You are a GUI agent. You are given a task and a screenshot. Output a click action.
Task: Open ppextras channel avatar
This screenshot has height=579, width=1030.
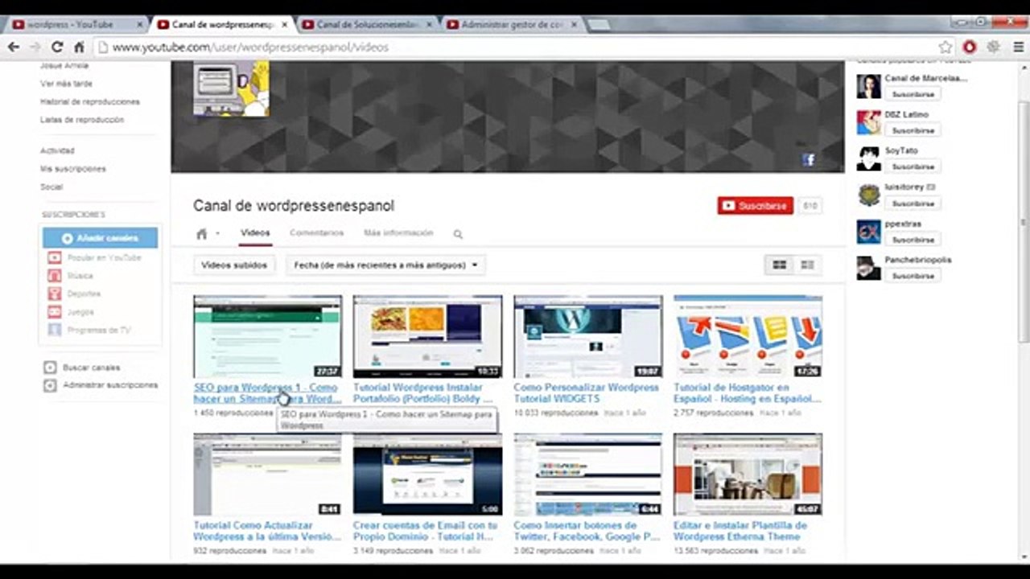click(868, 232)
